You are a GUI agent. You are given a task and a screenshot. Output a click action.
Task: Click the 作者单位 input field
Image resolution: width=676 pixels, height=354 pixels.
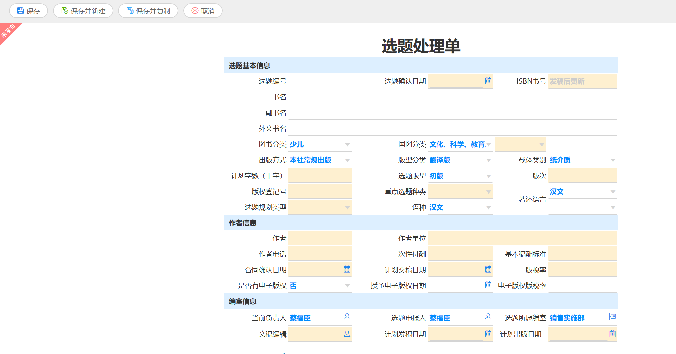pyautogui.click(x=522, y=238)
